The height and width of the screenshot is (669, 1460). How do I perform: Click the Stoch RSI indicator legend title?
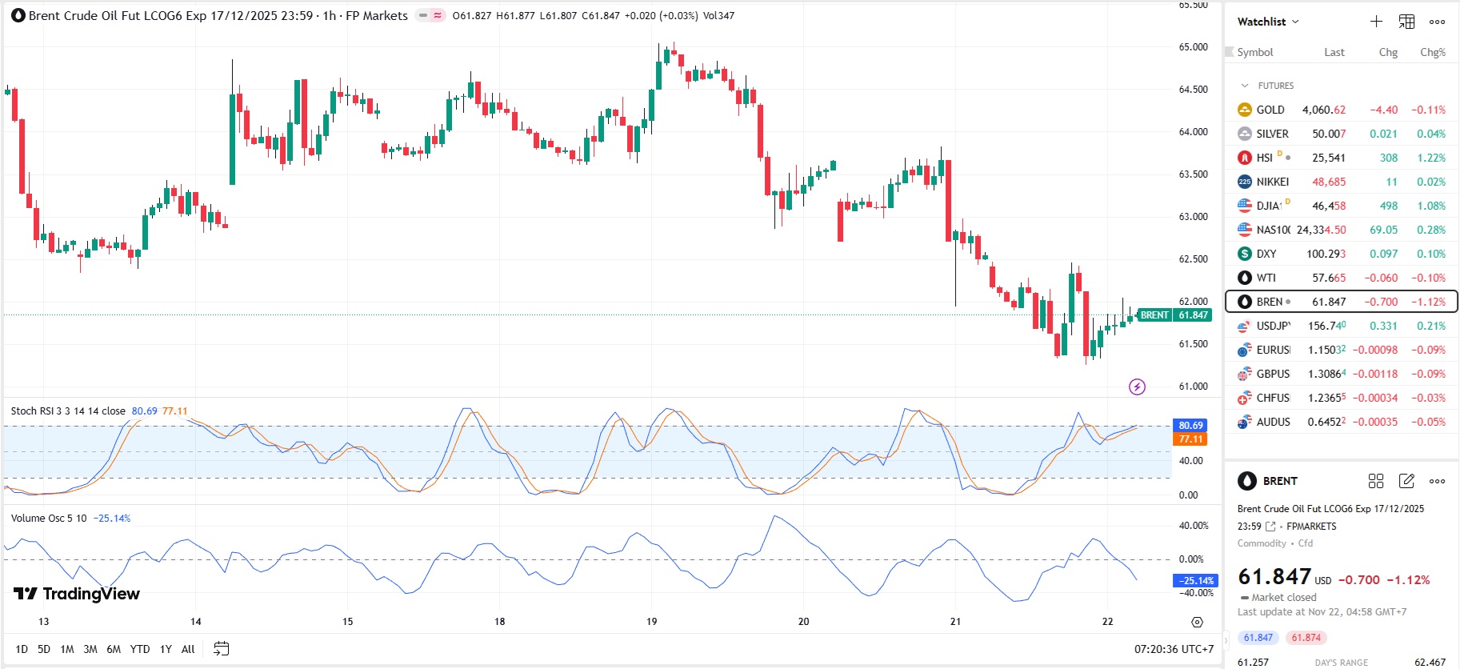68,411
